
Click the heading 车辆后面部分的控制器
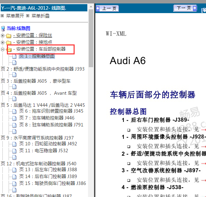point(153,95)
